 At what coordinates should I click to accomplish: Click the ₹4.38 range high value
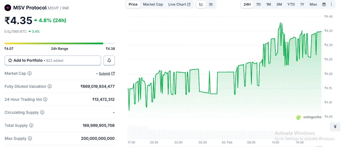[110, 49]
